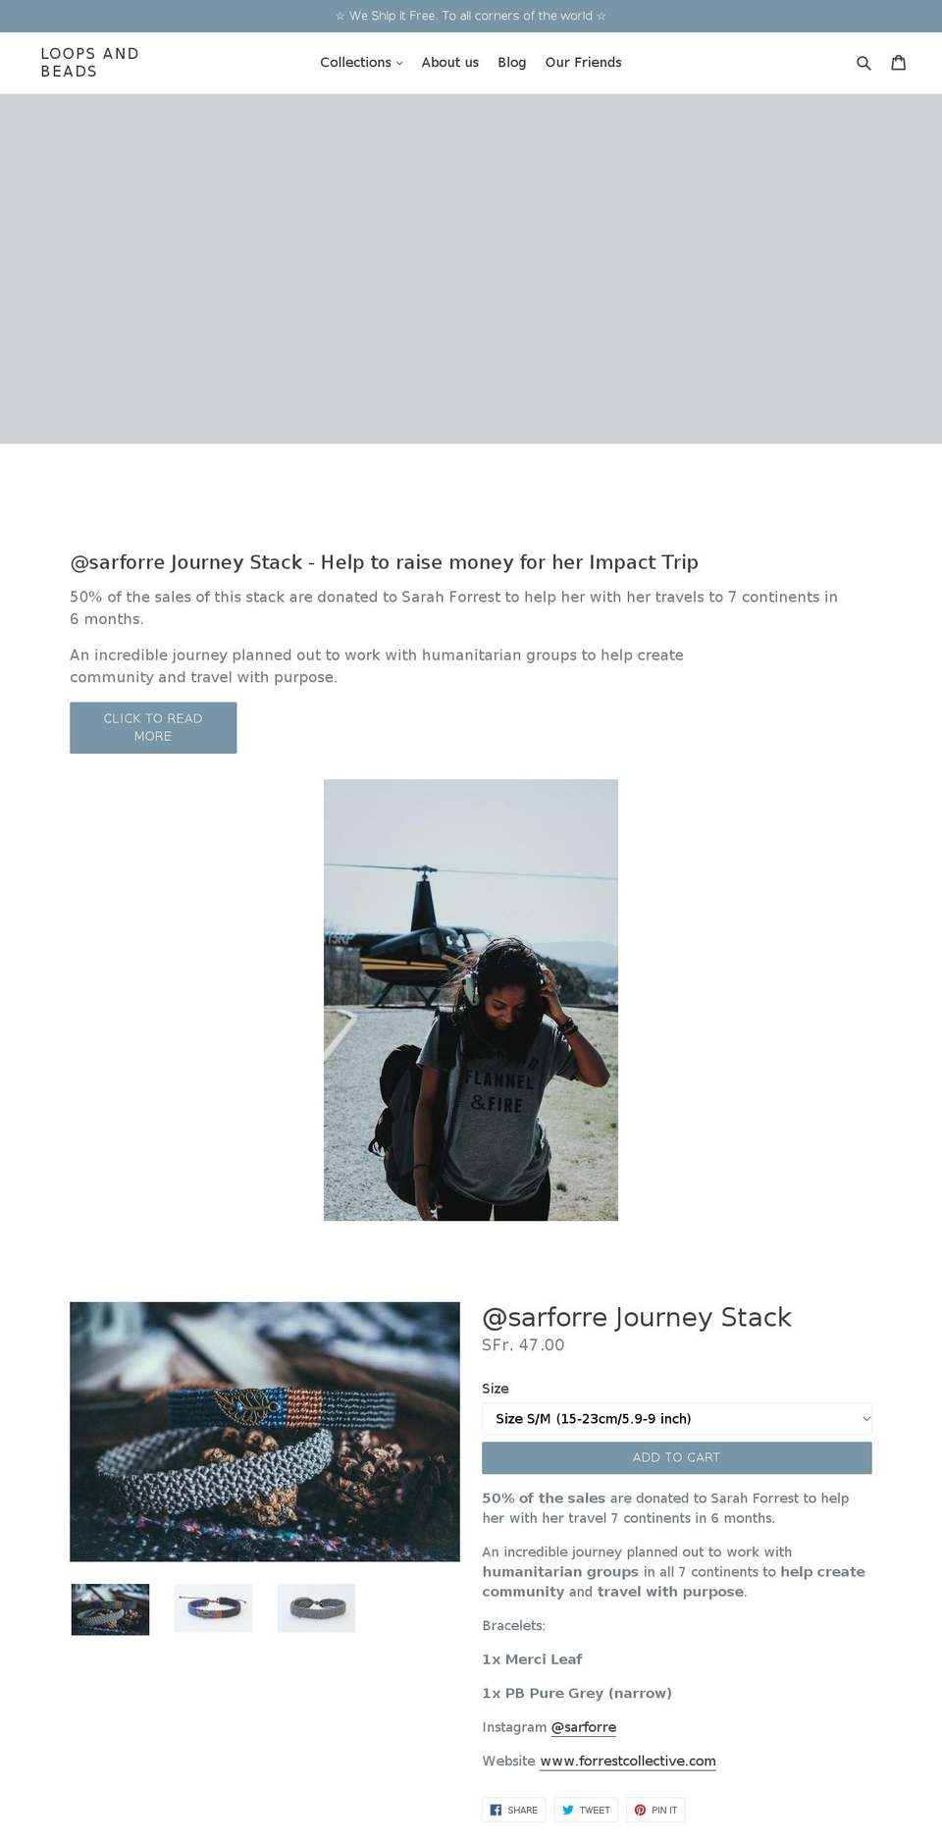
Task: Tweet this product with Twitter button
Action: pos(586,1810)
